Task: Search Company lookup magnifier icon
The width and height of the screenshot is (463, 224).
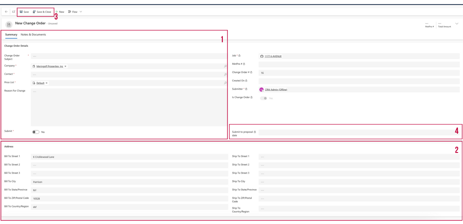Action: click(x=225, y=66)
